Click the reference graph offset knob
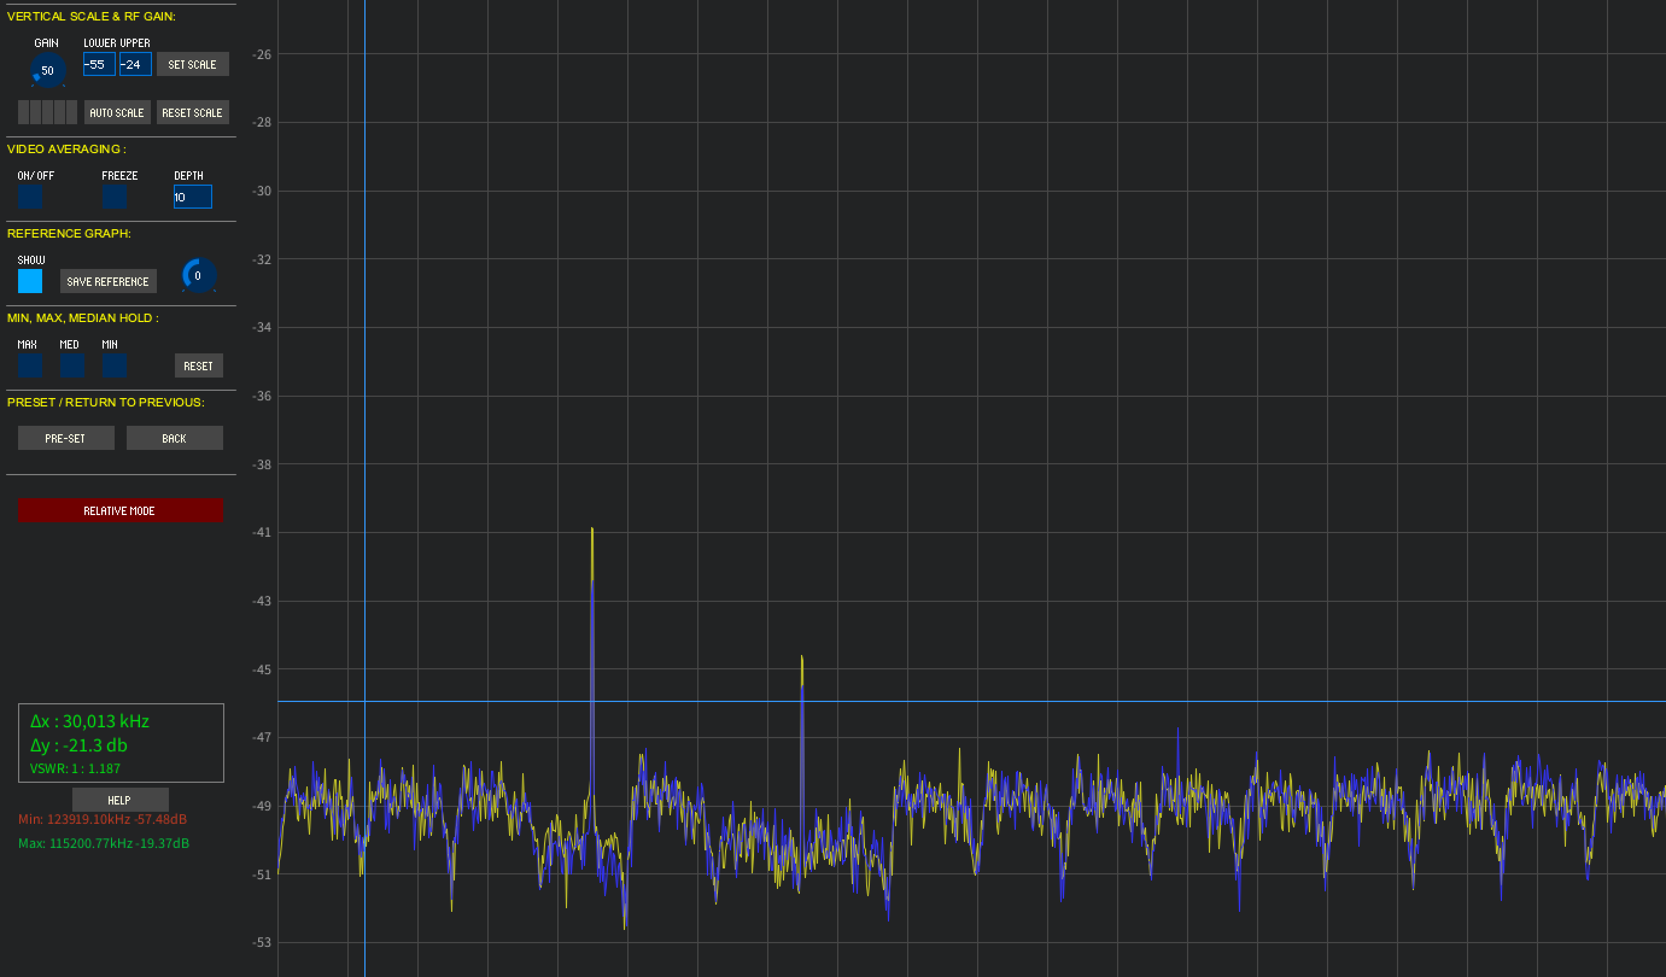Image resolution: width=1666 pixels, height=977 pixels. tap(198, 276)
